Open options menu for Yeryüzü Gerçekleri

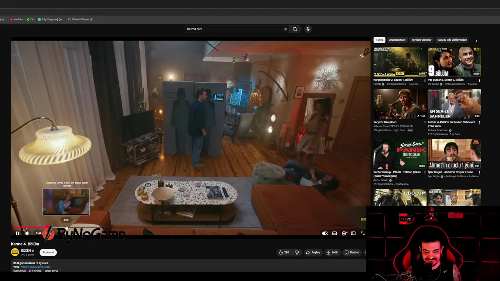pos(425,123)
